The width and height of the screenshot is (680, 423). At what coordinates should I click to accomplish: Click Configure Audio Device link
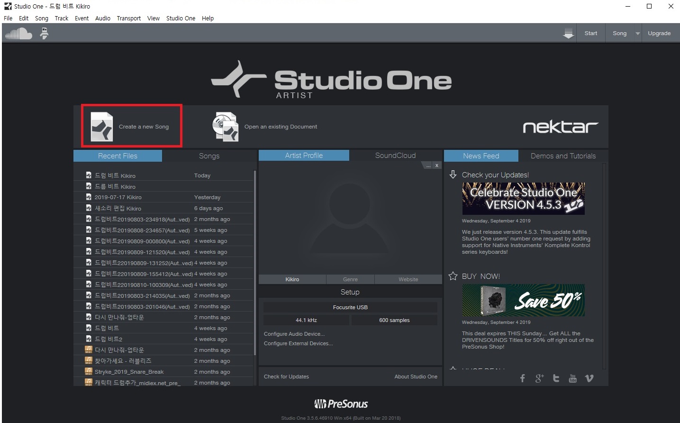(294, 334)
